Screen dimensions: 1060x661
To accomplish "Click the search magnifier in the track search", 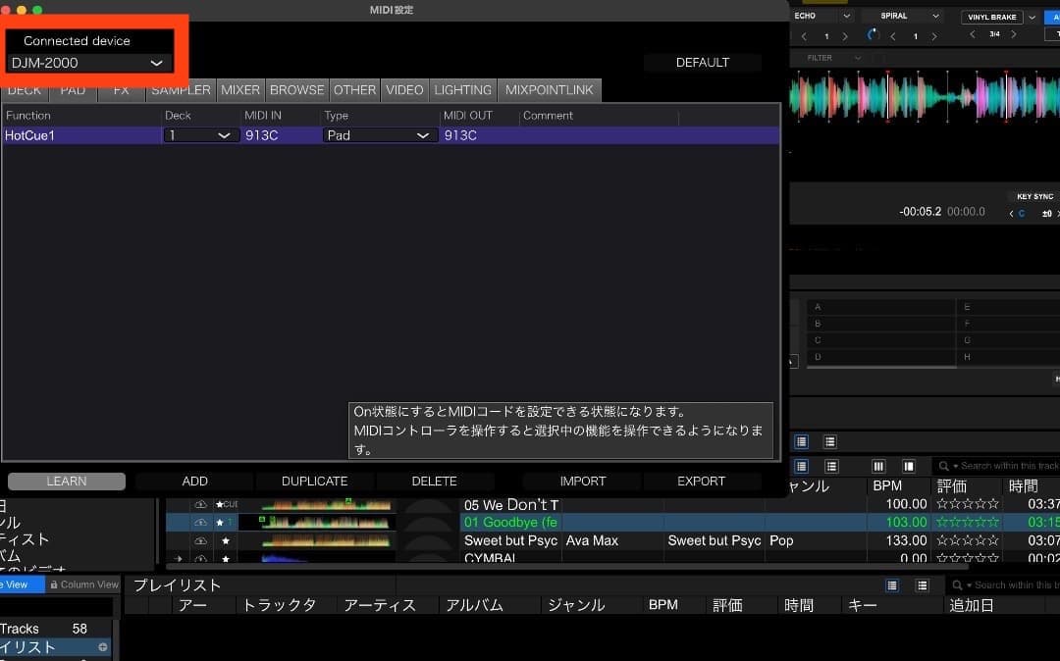I will pos(944,466).
